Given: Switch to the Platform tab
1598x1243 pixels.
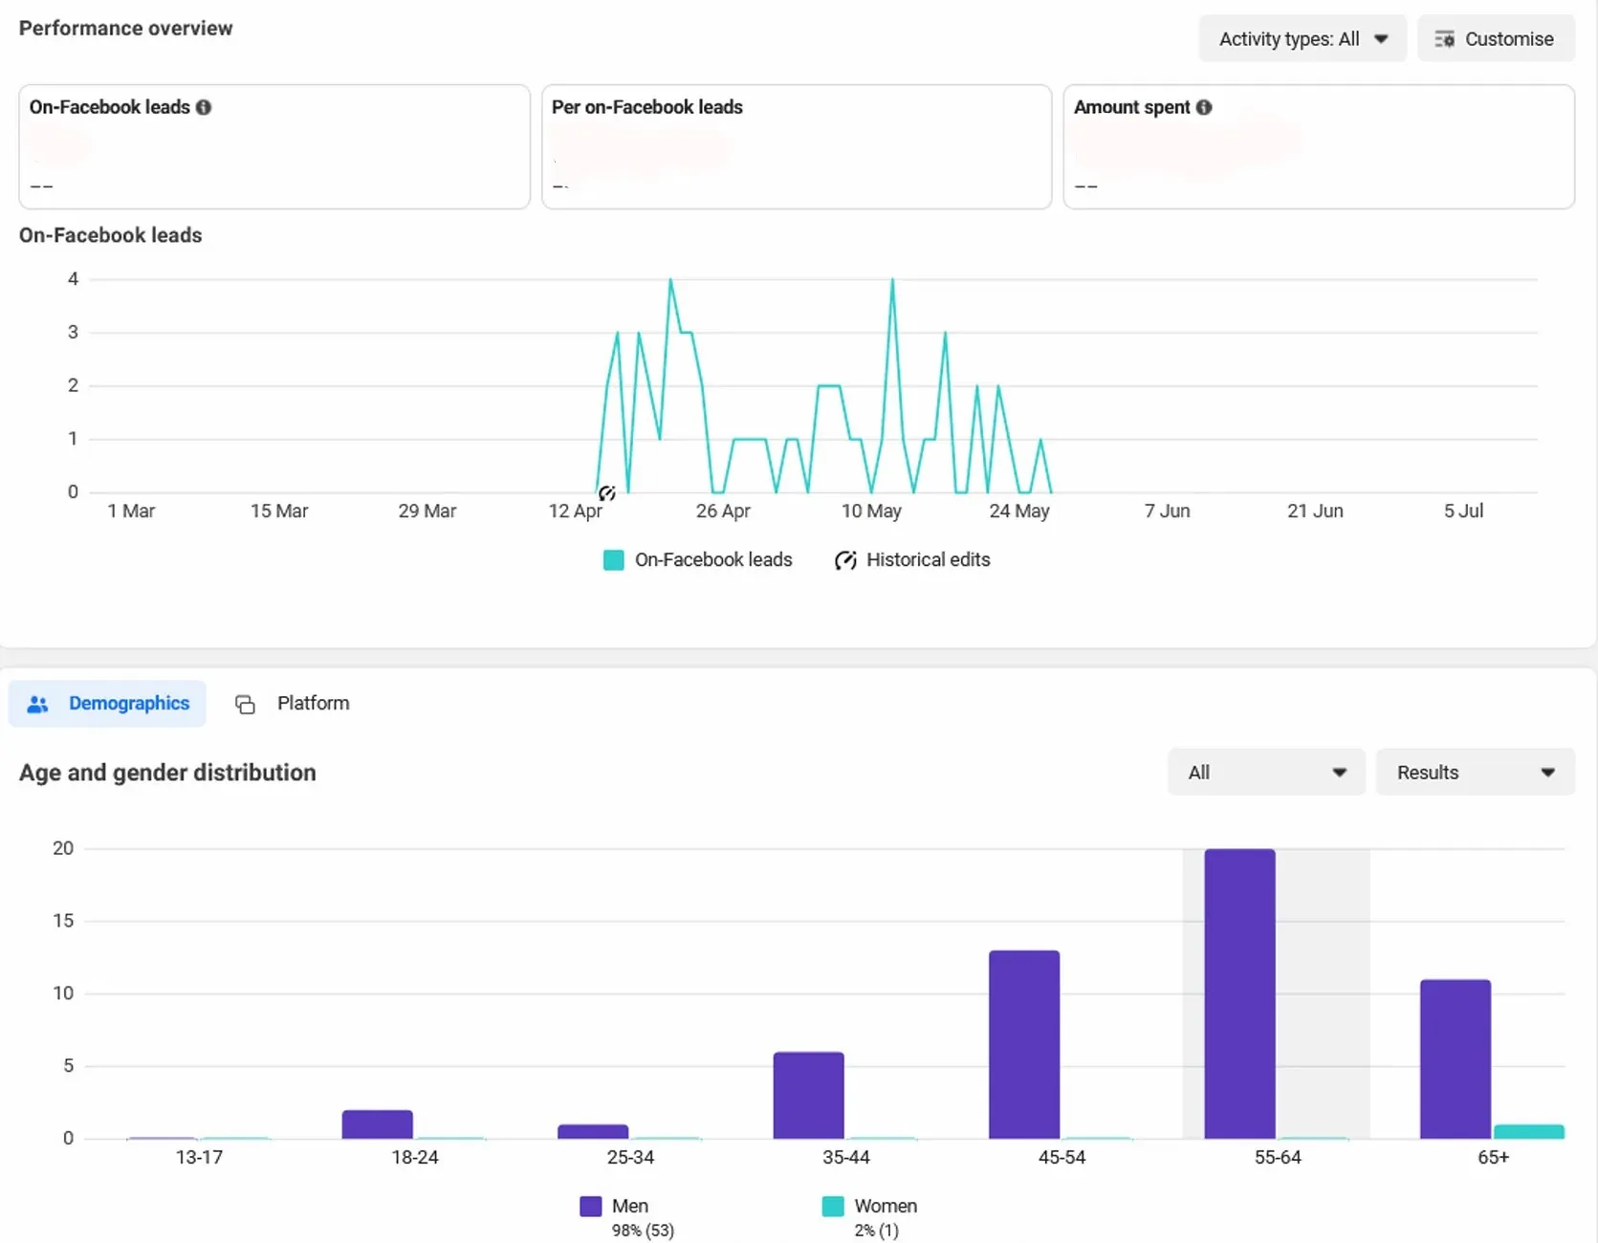Looking at the screenshot, I should click(293, 704).
